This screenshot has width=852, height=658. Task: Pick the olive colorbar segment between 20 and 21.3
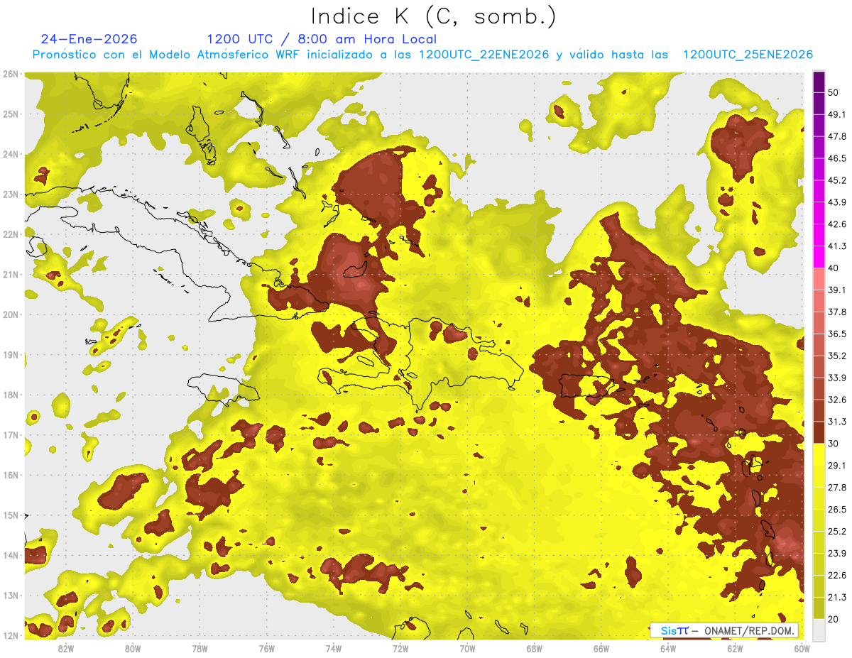819,608
